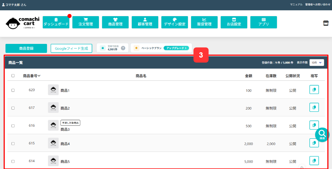This screenshot has width=332, height=169.
Task: Tick the checkbox for product 620
Action: [x=13, y=90]
